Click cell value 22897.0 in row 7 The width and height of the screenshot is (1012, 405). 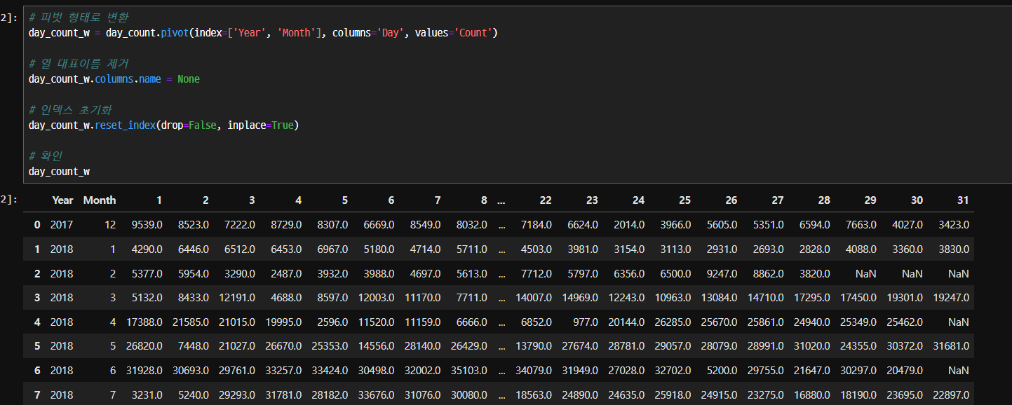(950, 395)
